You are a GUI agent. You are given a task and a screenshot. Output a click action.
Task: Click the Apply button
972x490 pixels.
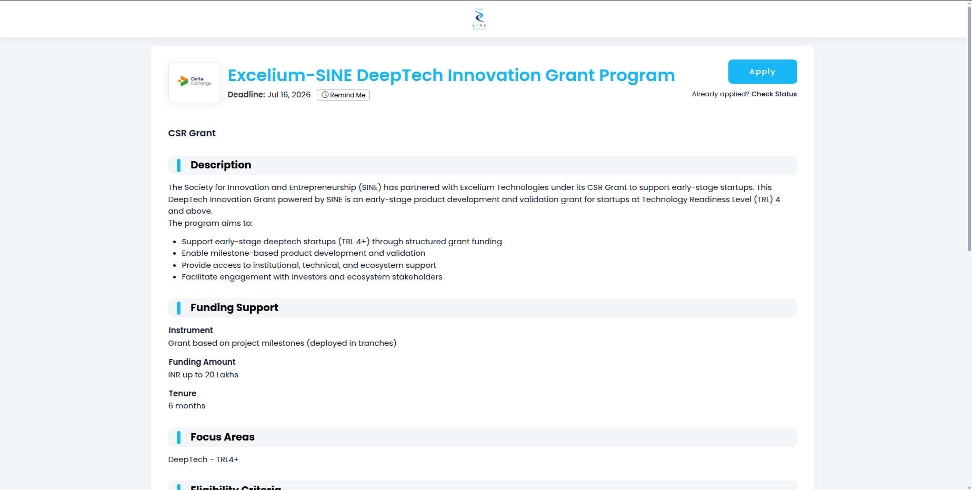pos(763,72)
